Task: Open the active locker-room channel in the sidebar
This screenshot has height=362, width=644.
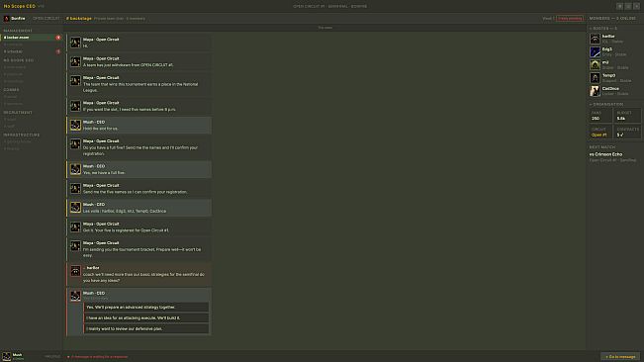Action: pos(32,38)
